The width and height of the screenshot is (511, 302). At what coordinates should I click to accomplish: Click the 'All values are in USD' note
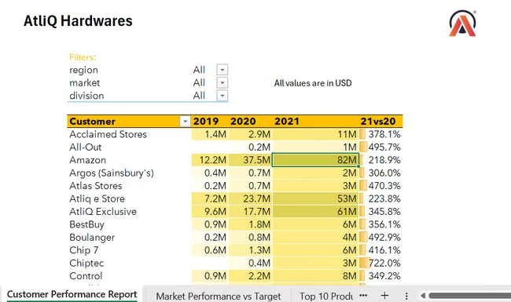(x=313, y=83)
